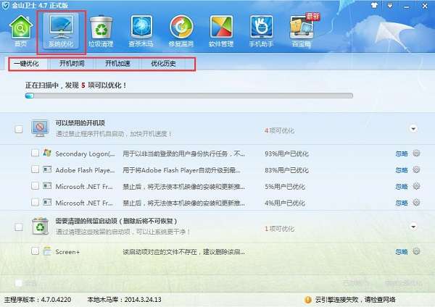Check the Screen+ checkbox
This screenshot has width=435, height=307.
click(35, 251)
